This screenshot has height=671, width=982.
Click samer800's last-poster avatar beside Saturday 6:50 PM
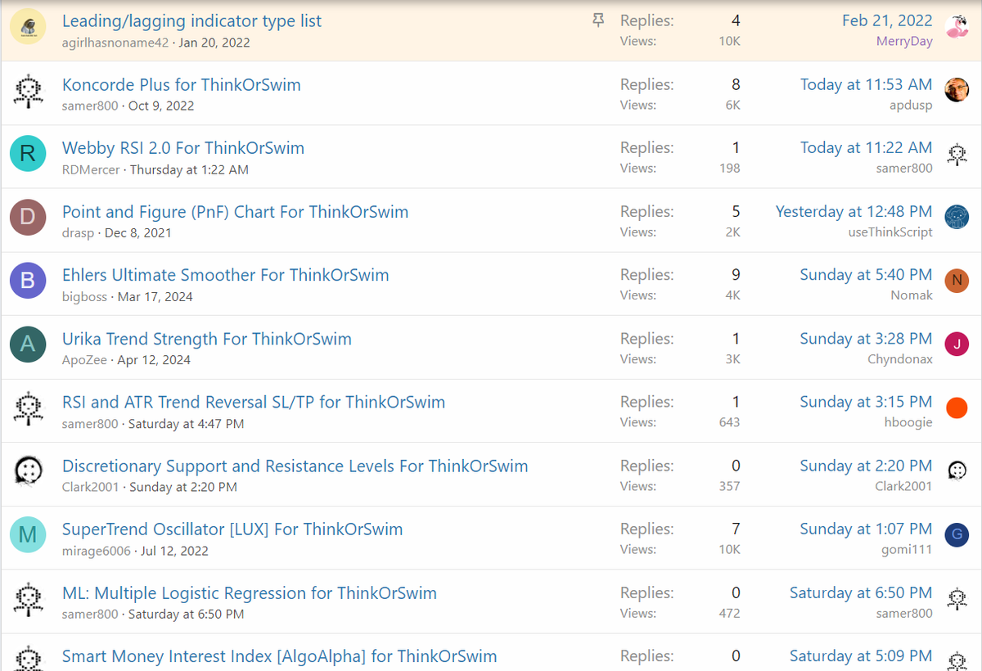coord(957,598)
